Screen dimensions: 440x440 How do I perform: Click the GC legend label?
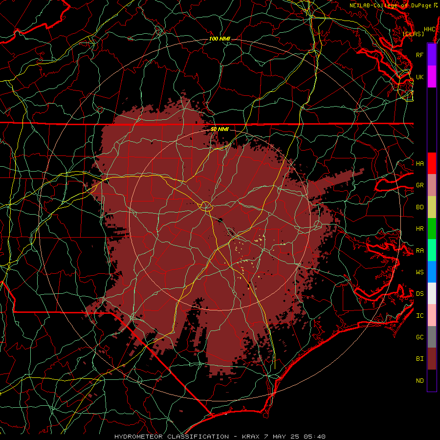point(420,337)
